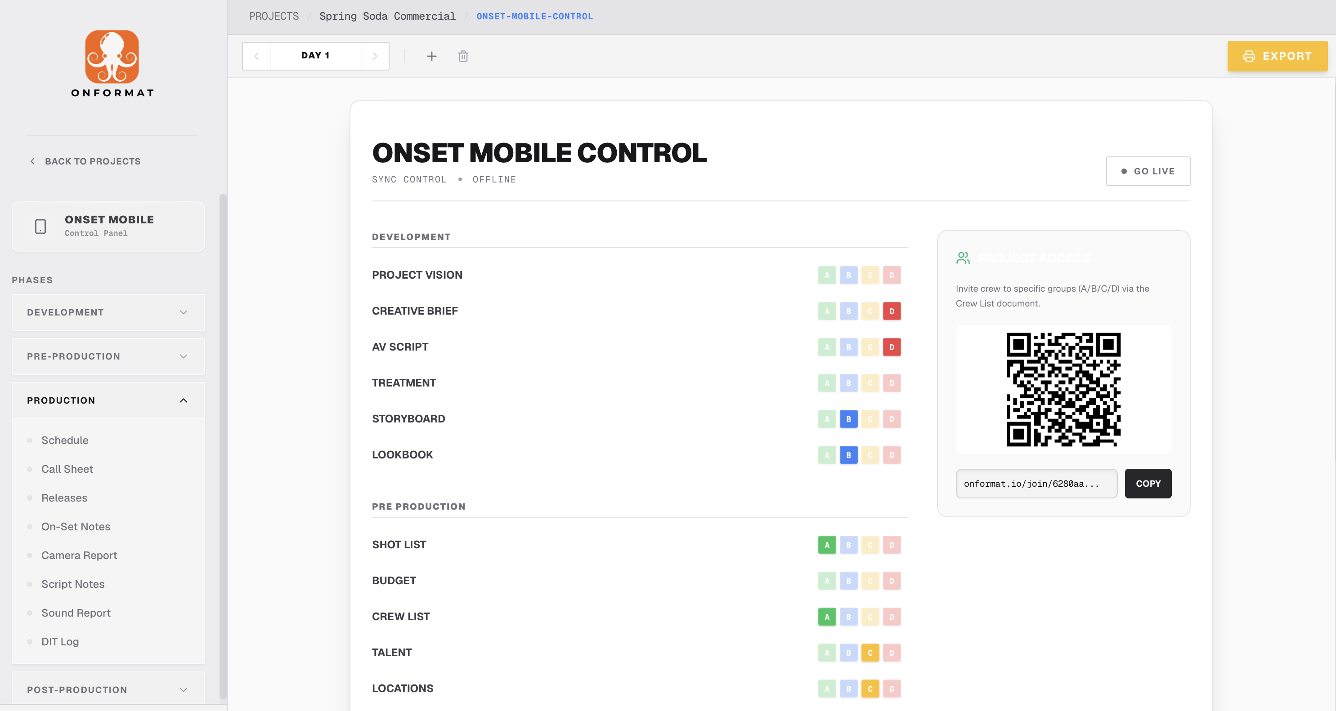Enable group A access for Budget
The height and width of the screenshot is (711, 1336).
(x=827, y=580)
